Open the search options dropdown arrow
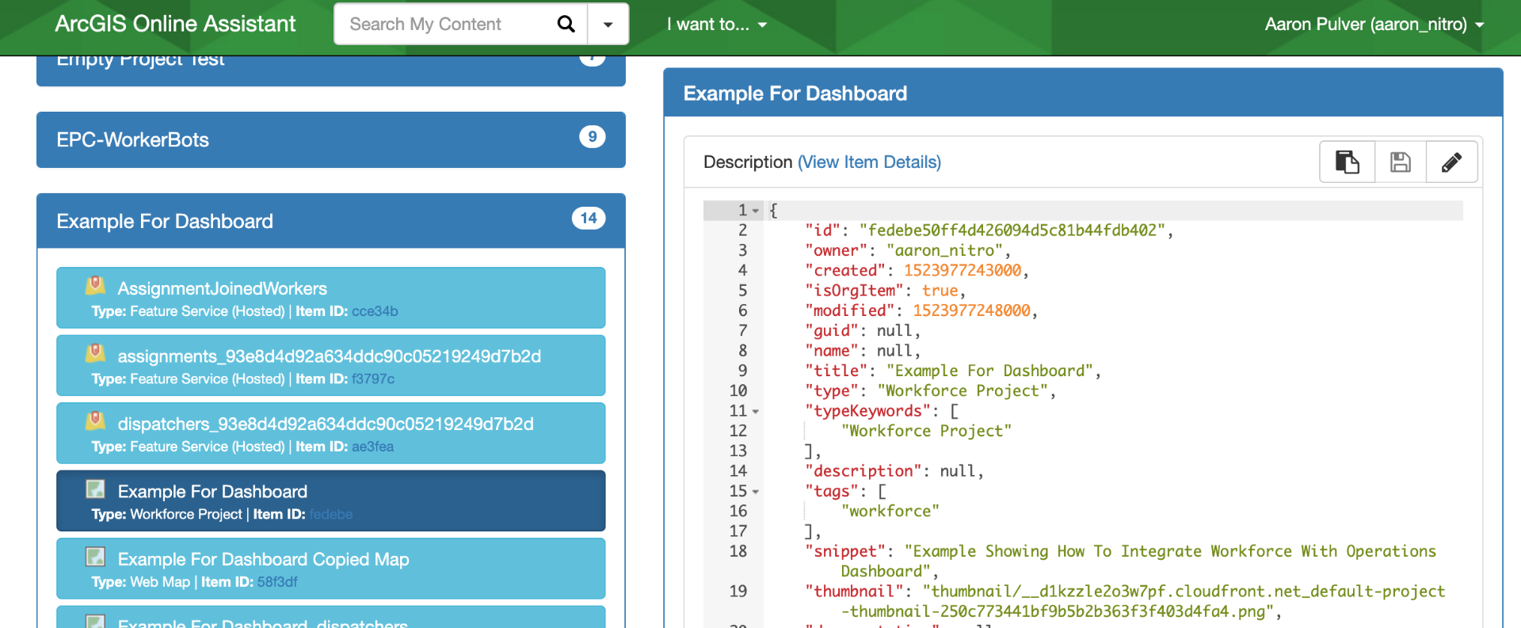 point(608,25)
